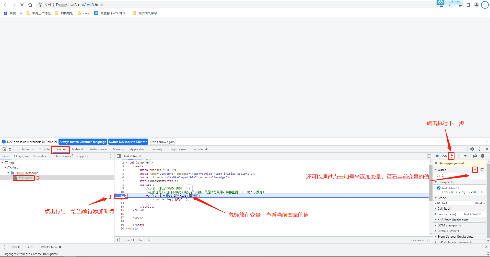This screenshot has height=257, width=490.
Task: Deactivate all breakpoints
Action: pyautogui.click(x=475, y=156)
